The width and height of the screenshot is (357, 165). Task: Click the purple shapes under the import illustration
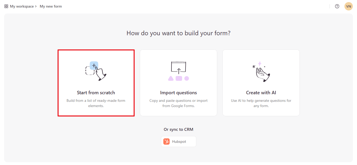click(179, 78)
